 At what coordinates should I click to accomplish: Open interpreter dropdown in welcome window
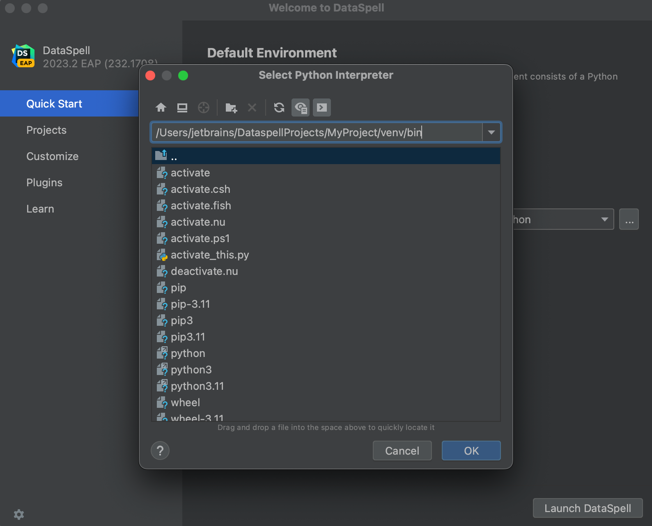[x=604, y=219]
